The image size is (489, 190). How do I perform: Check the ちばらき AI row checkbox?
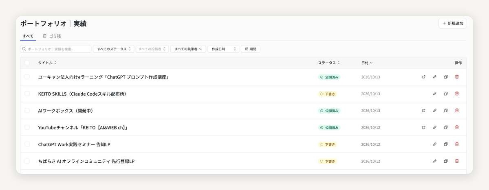(x=27, y=161)
